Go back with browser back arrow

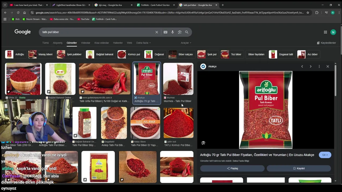(x=5, y=13)
